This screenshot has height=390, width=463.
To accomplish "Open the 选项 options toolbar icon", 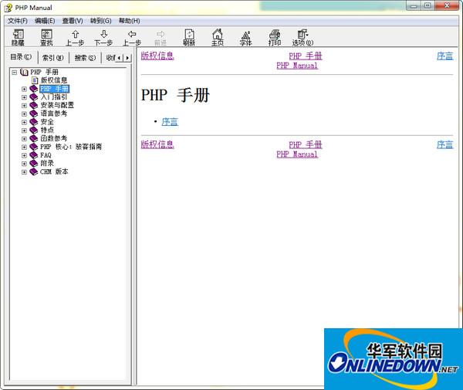I will point(302,38).
